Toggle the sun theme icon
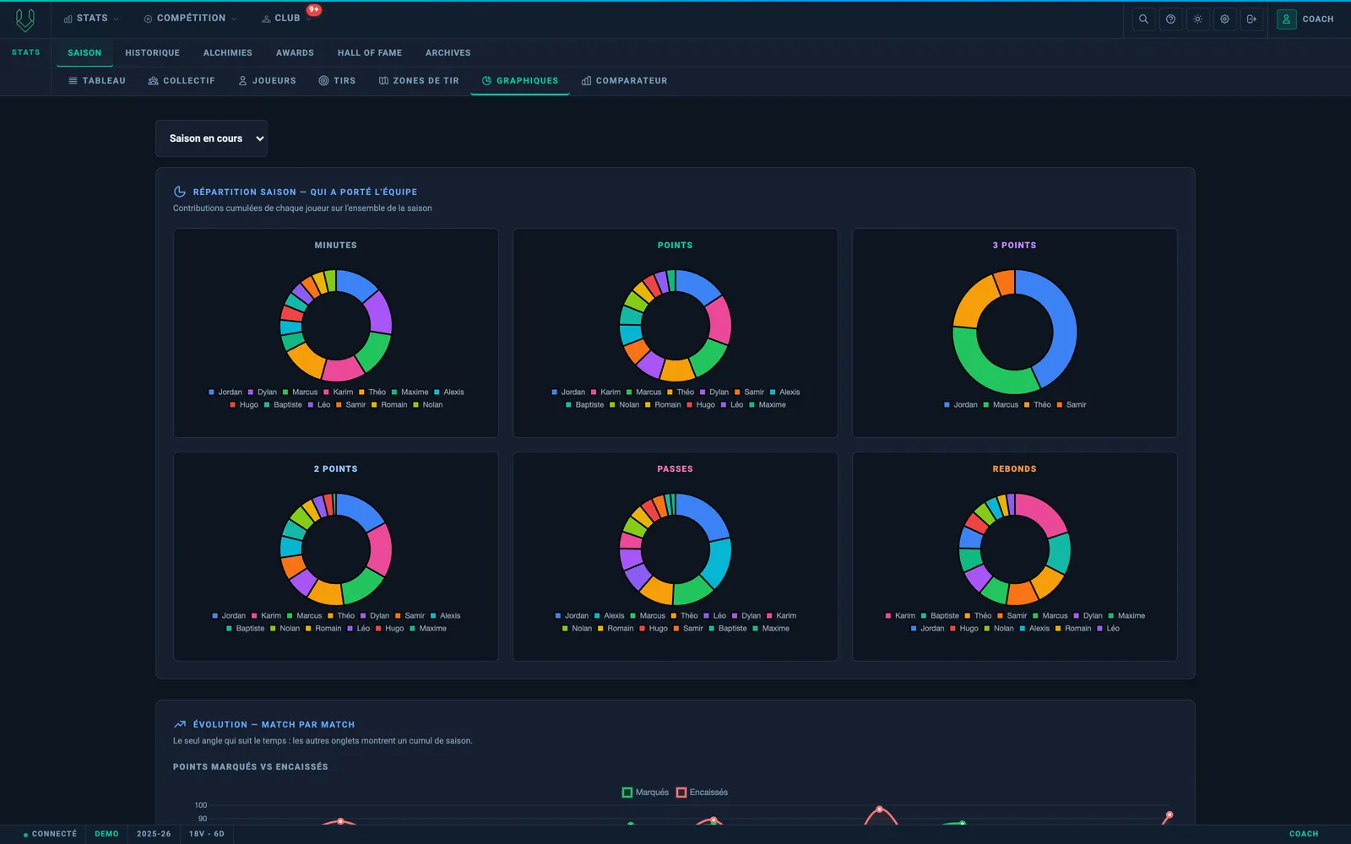 coord(1197,19)
